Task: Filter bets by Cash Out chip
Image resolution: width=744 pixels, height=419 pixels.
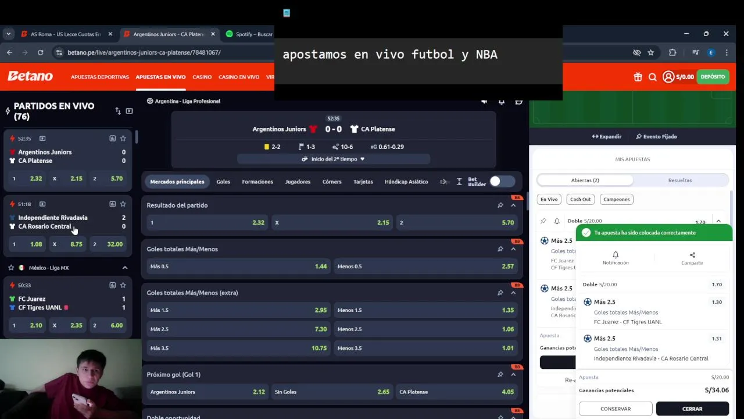Action: pos(580,199)
